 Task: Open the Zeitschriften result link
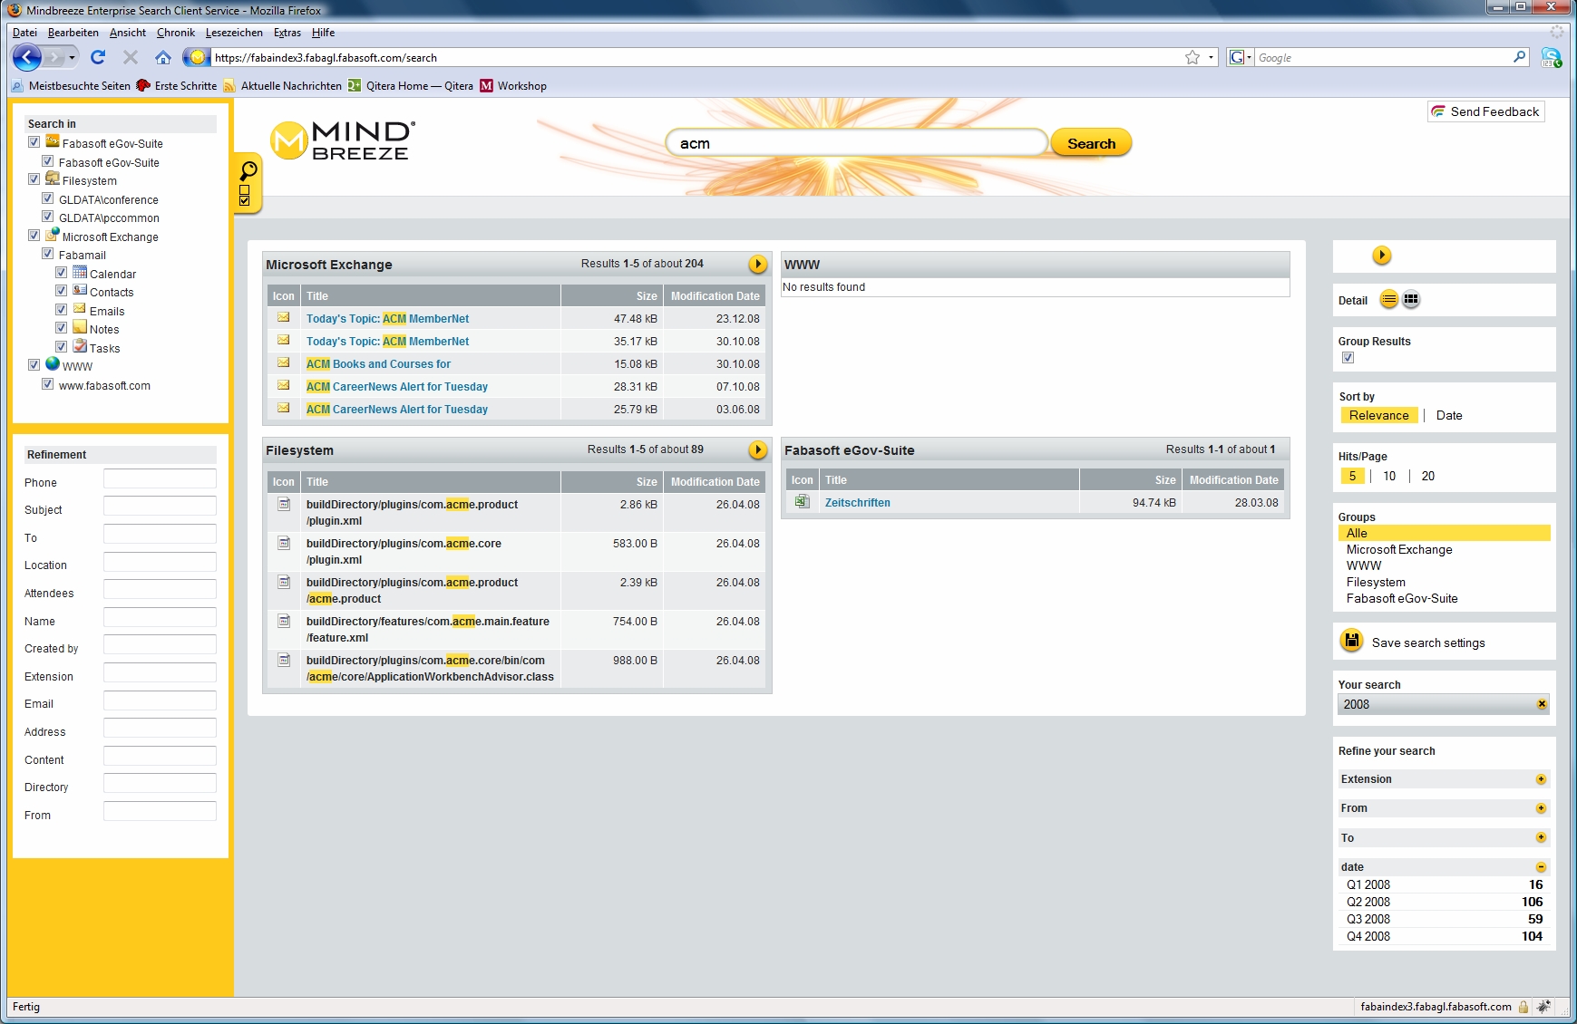(857, 502)
